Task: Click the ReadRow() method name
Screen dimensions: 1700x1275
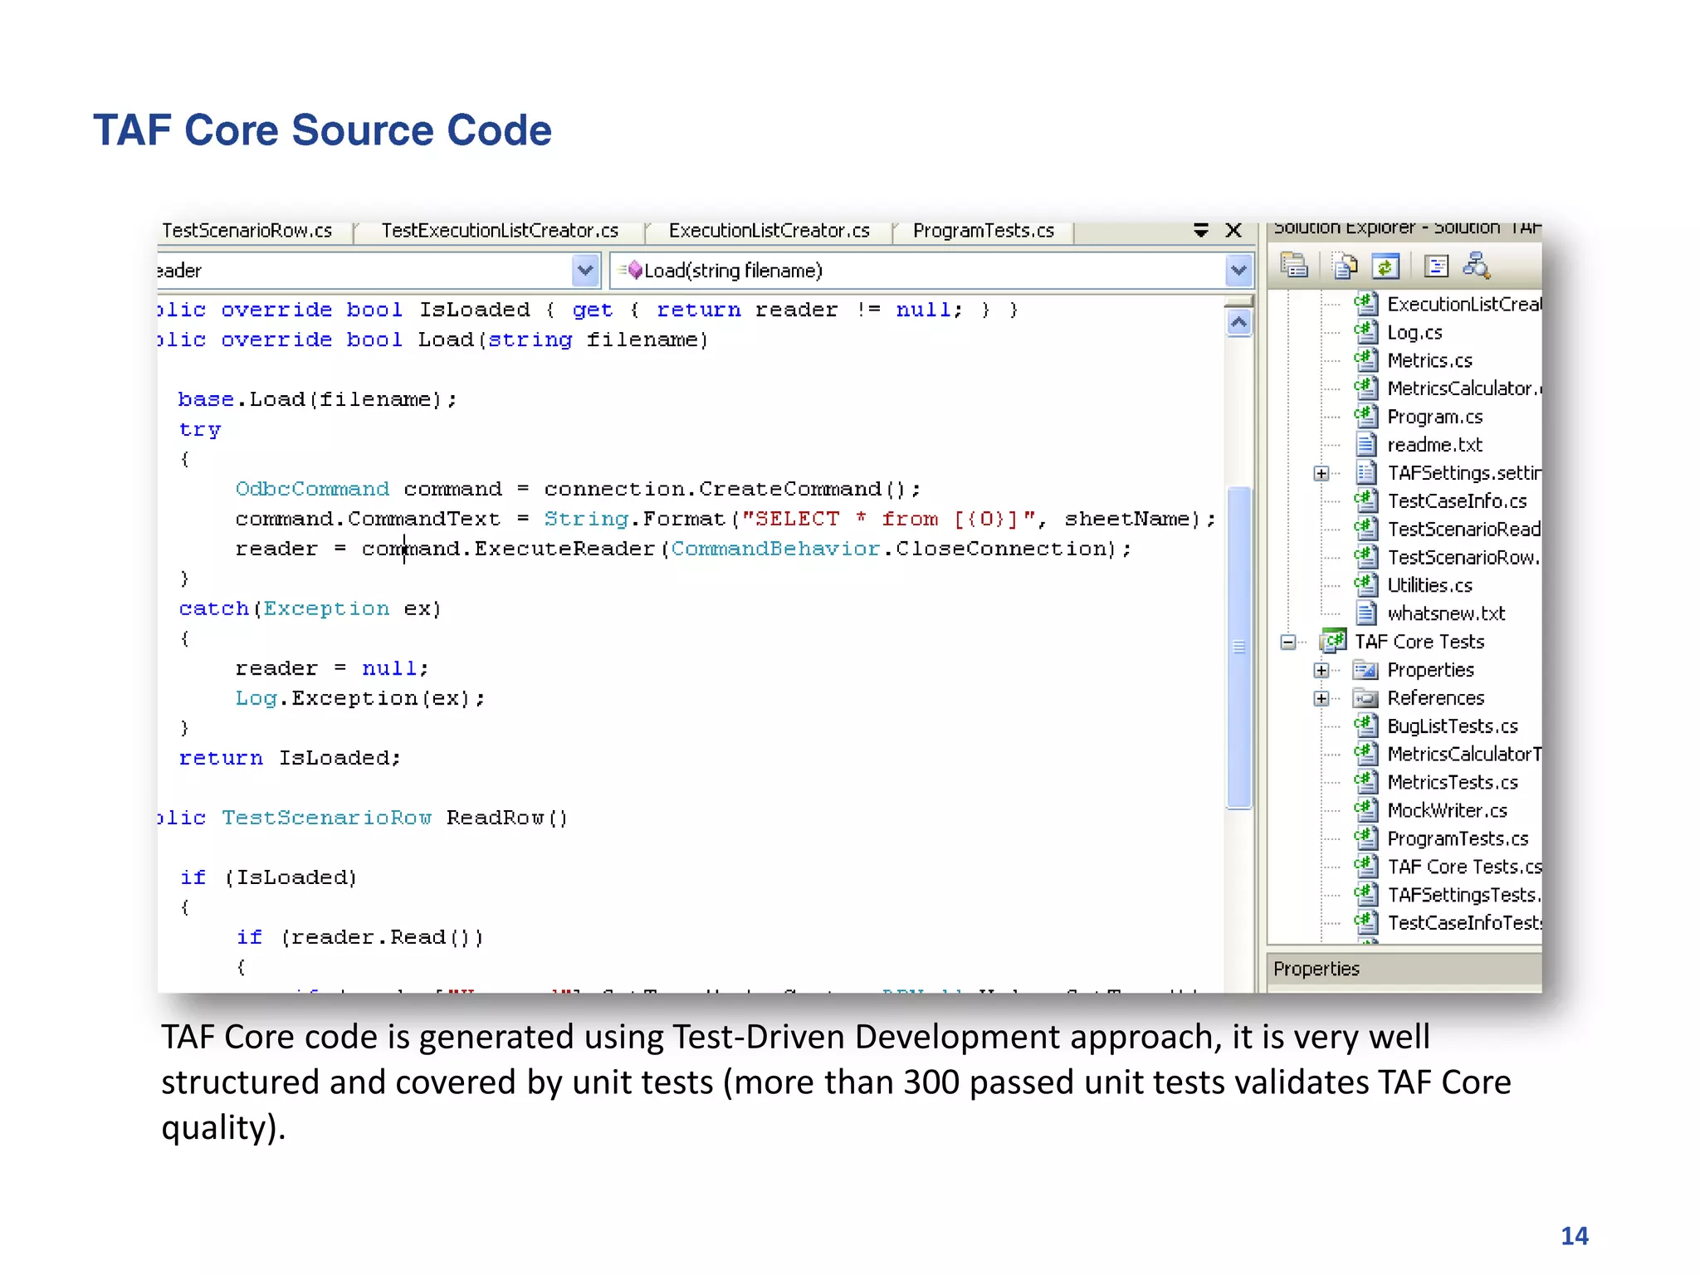Action: coord(507,818)
